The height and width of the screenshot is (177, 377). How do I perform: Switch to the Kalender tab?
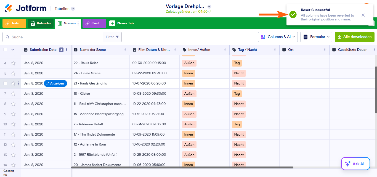[x=41, y=23]
